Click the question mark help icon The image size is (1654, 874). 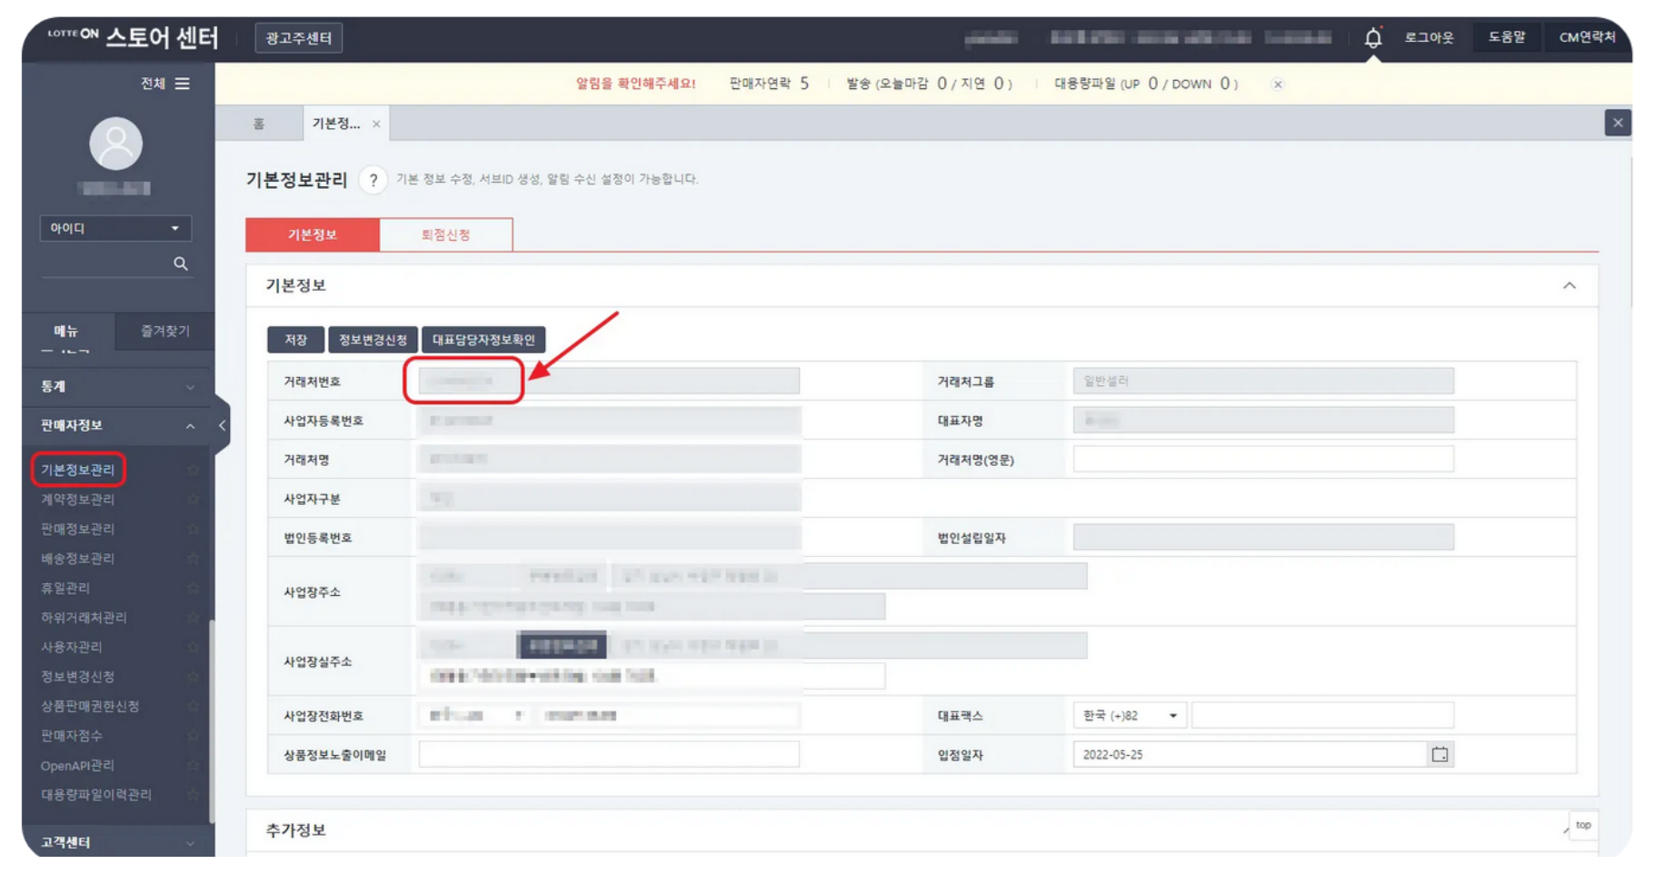[373, 180]
